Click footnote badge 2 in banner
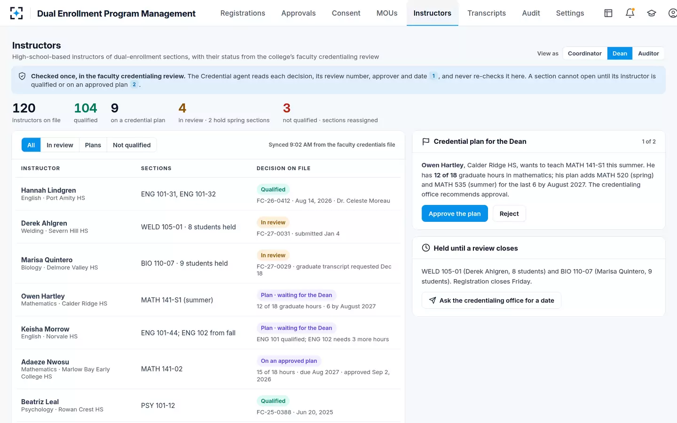Viewport: 677px width, 423px height. pyautogui.click(x=134, y=85)
